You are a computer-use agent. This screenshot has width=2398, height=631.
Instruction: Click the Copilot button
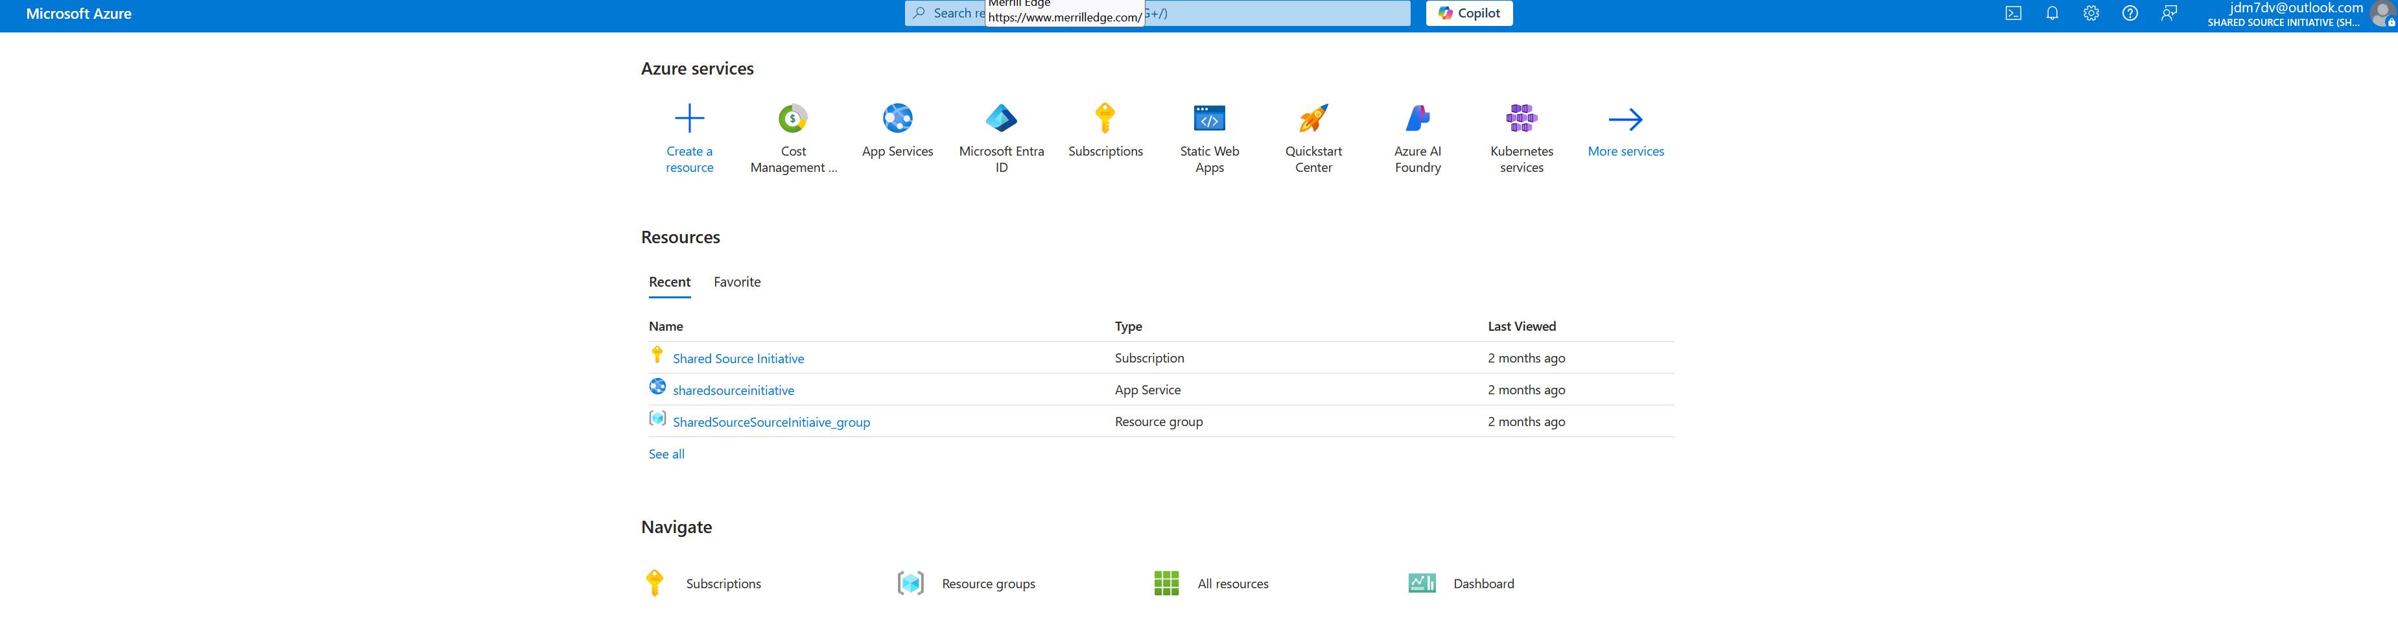pos(1469,13)
